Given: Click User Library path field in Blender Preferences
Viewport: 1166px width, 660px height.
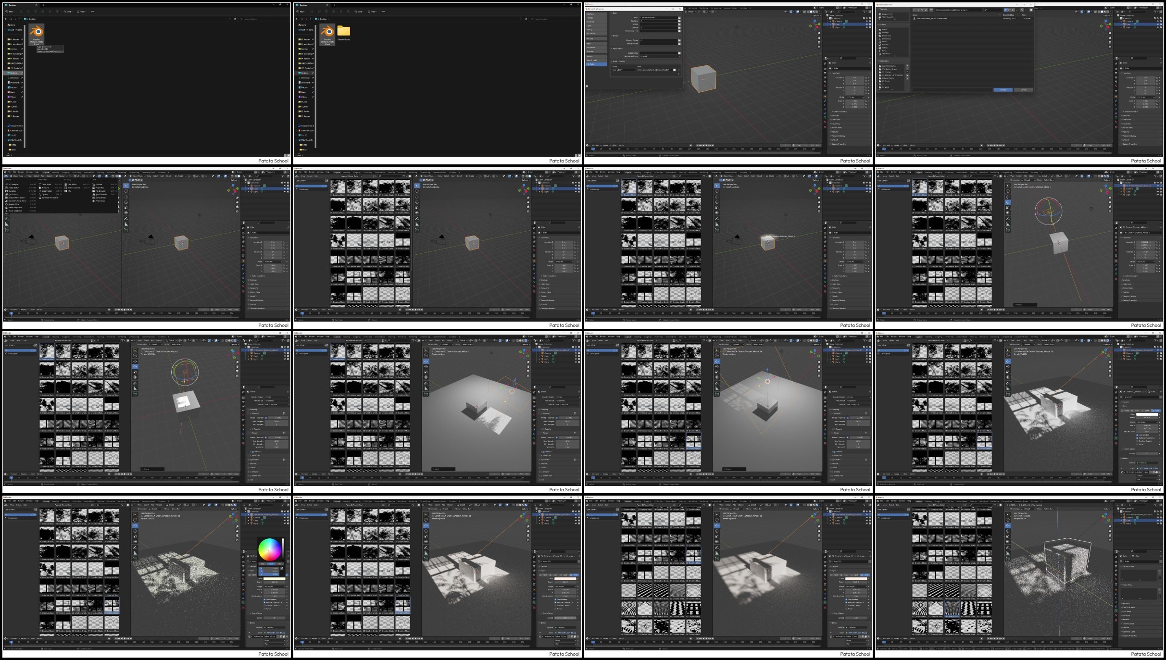Looking at the screenshot, I should [x=655, y=70].
